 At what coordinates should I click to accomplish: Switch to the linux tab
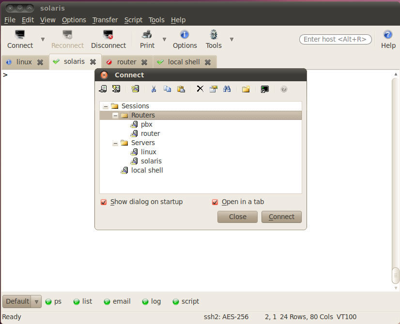pyautogui.click(x=24, y=62)
